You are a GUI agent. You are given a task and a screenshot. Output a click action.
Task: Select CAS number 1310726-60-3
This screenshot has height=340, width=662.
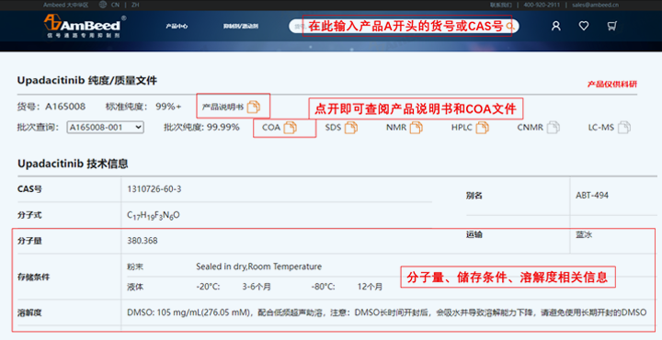(x=154, y=189)
